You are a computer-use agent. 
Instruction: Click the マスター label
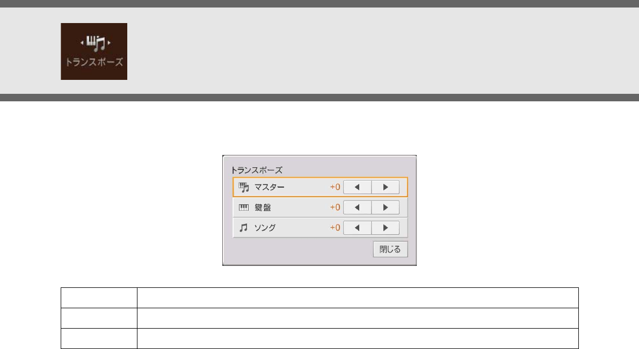pyautogui.click(x=270, y=187)
